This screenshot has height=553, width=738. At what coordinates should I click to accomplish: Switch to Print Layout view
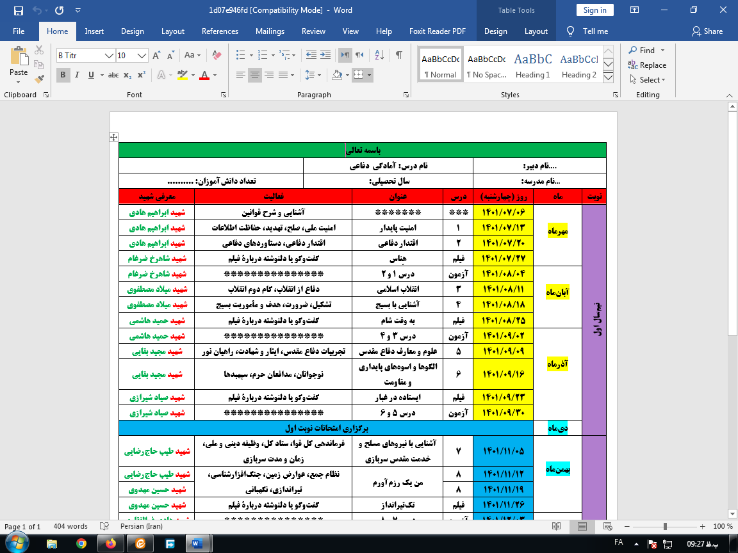coord(582,526)
